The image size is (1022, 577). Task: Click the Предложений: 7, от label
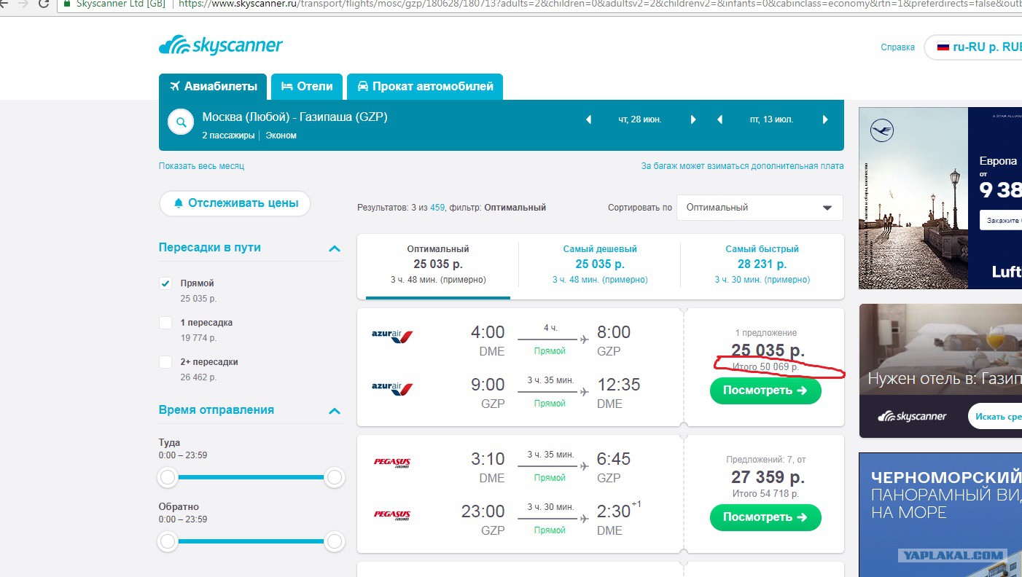(765, 460)
